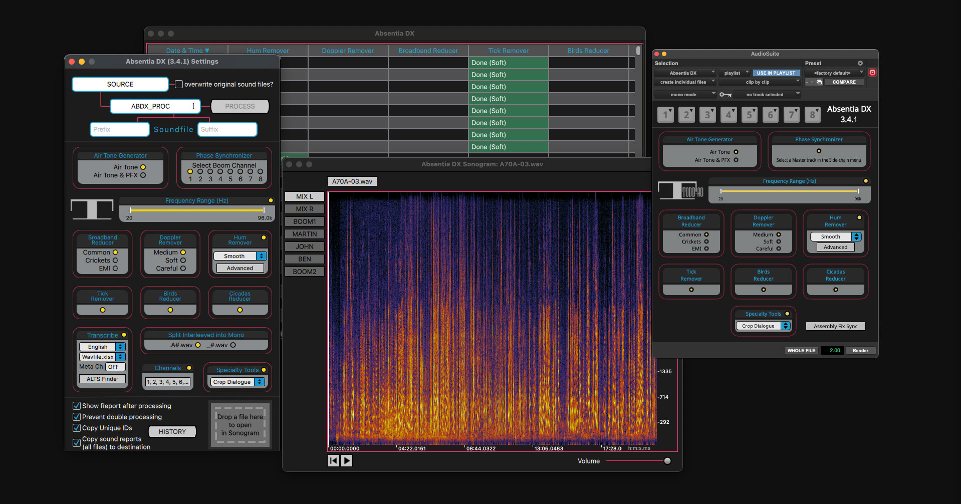Click the minus preset button in AudioSuite
The height and width of the screenshot is (504, 961).
807,82
